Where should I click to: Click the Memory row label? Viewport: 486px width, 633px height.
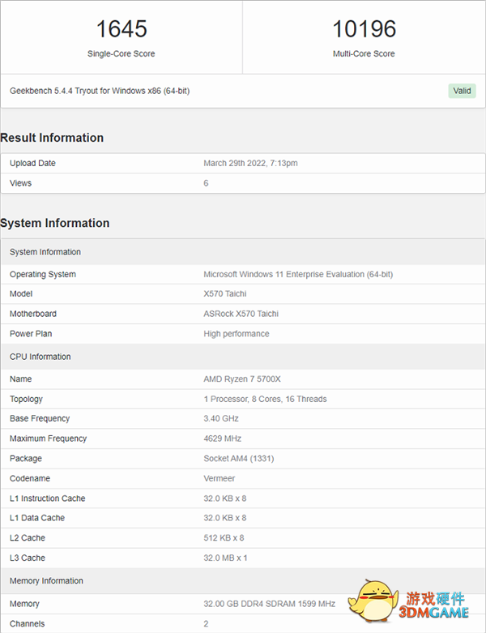(x=24, y=604)
